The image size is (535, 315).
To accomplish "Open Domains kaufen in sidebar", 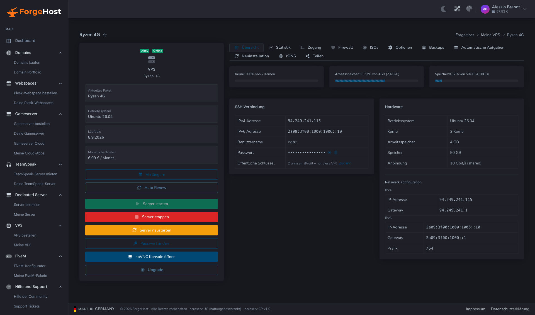I will point(27,63).
